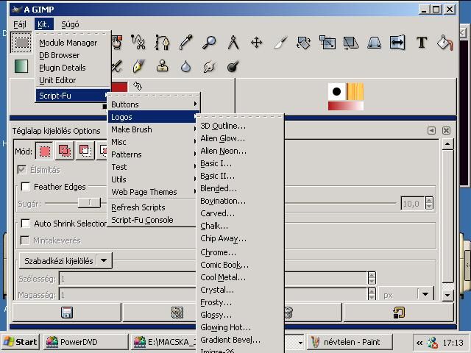Toggle the Mintakeverés checkbox
471x353 pixels.
[24, 240]
